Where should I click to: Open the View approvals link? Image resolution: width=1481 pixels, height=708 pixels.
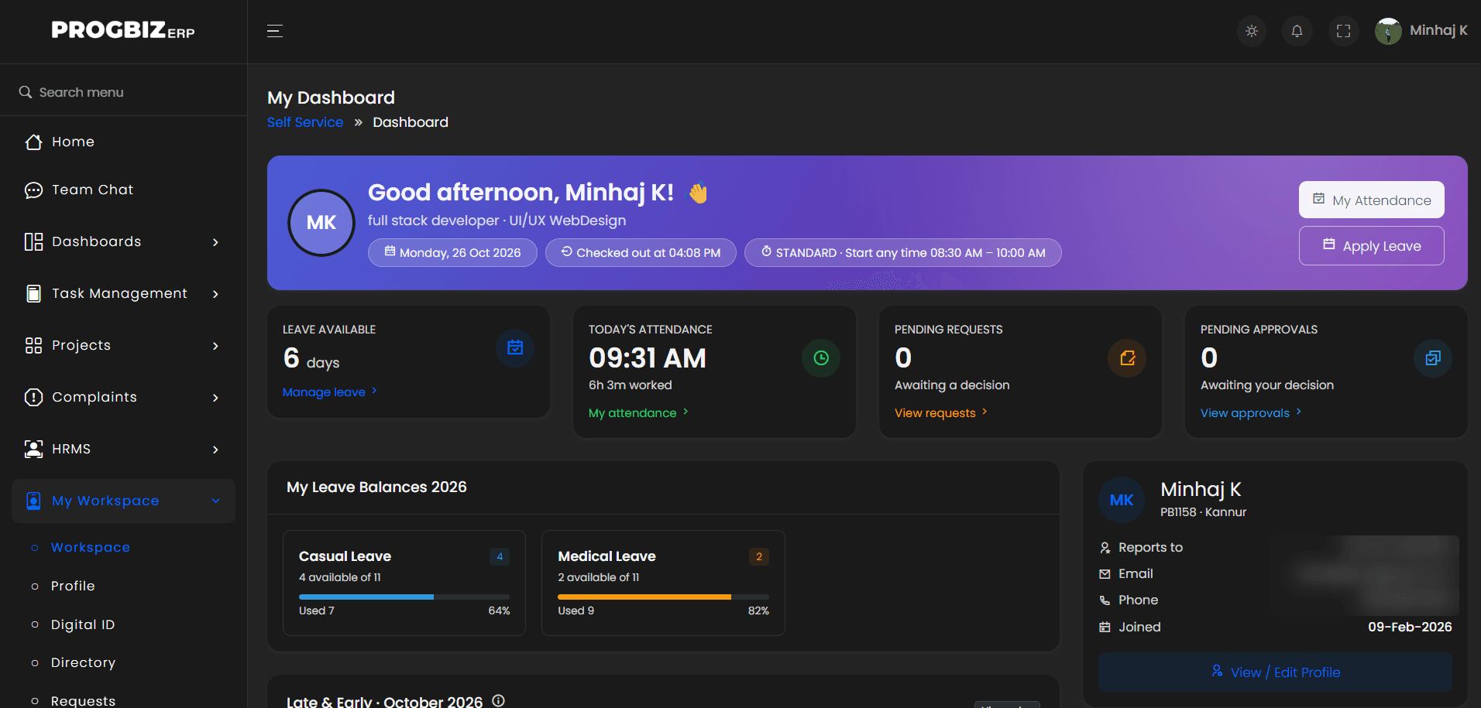click(x=1251, y=412)
